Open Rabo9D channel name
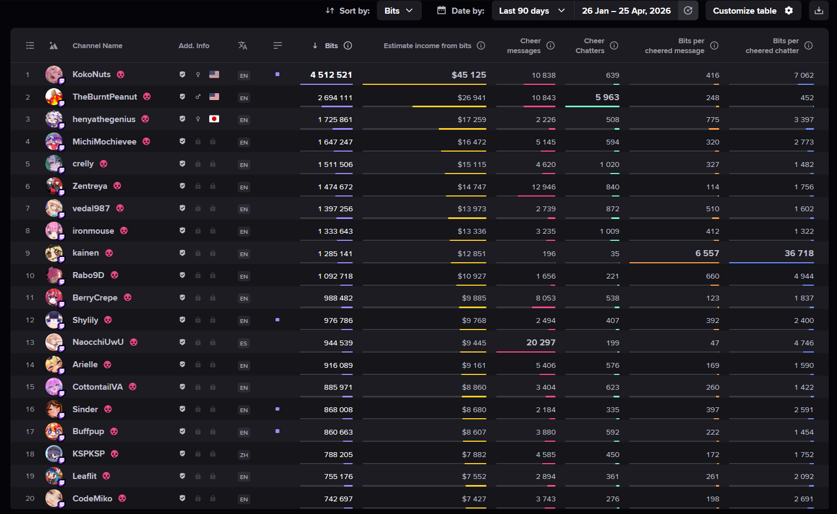This screenshot has height=514, width=837. tap(88, 275)
